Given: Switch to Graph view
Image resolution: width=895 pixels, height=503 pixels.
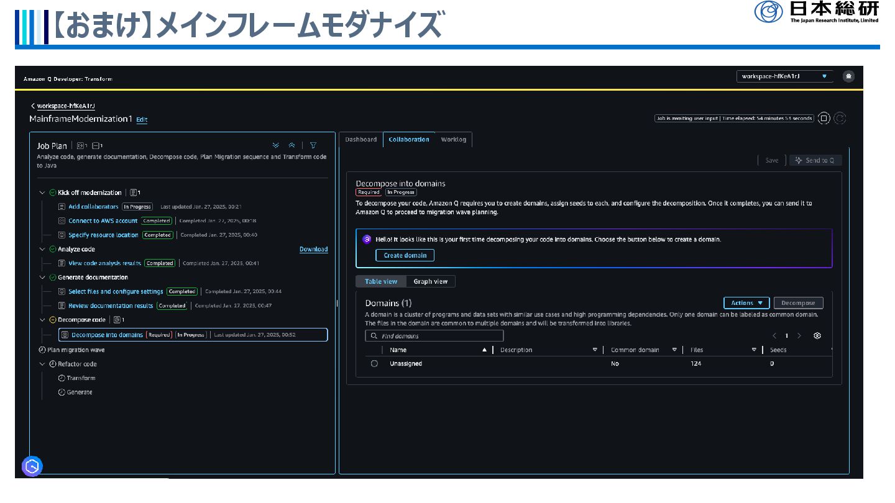Looking at the screenshot, I should (x=431, y=281).
